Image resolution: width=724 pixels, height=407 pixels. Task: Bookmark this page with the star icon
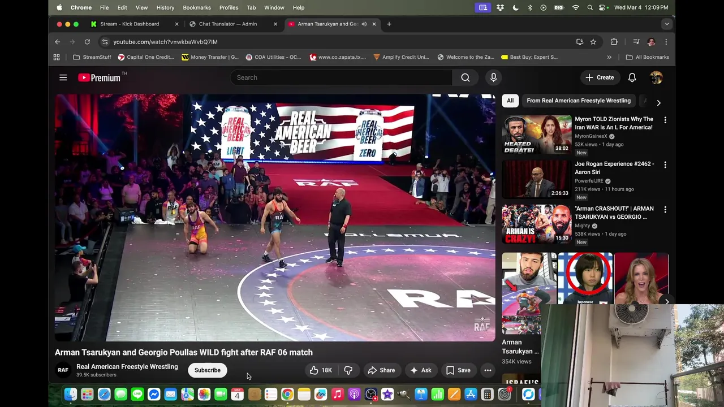click(593, 42)
